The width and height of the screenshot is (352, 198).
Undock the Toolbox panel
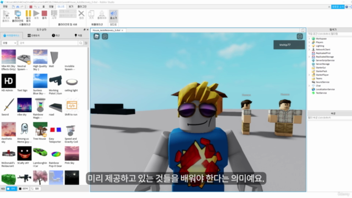pos(84,30)
